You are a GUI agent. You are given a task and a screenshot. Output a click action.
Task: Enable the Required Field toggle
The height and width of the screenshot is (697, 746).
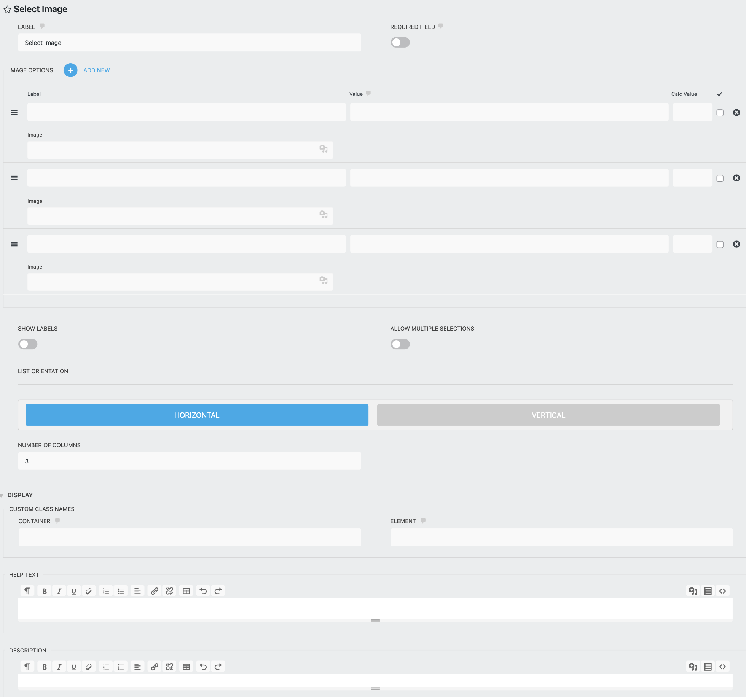400,42
